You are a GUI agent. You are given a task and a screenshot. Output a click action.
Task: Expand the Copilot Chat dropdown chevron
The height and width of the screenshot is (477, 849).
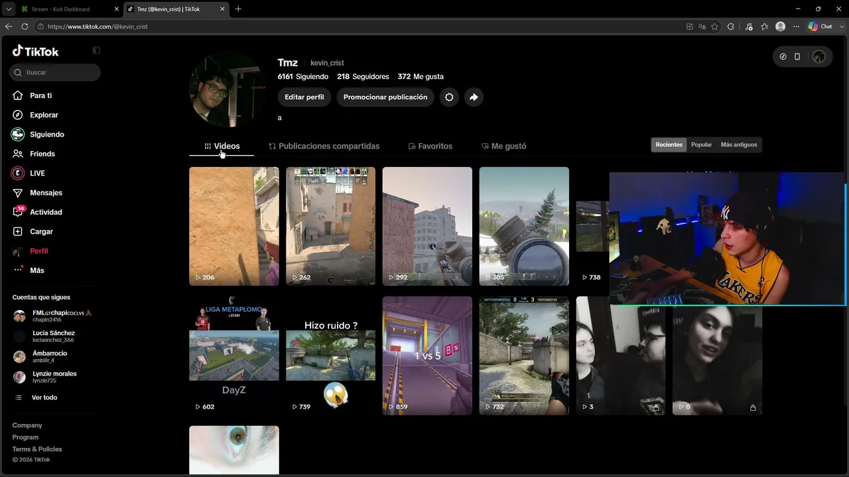(840, 26)
